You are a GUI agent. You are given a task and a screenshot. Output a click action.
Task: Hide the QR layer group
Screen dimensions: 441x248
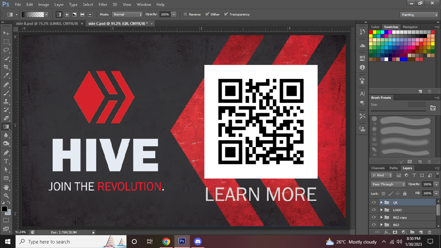point(374,202)
